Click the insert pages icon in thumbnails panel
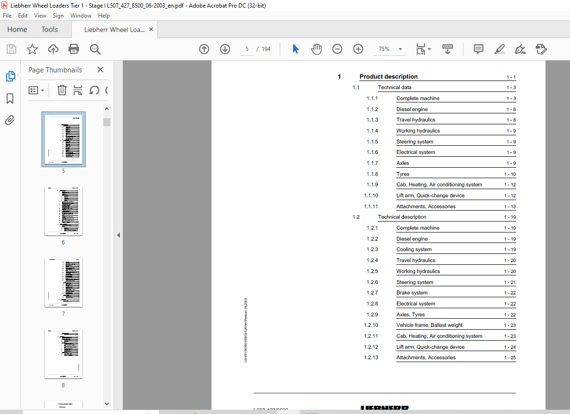The width and height of the screenshot is (570, 414). [x=78, y=90]
